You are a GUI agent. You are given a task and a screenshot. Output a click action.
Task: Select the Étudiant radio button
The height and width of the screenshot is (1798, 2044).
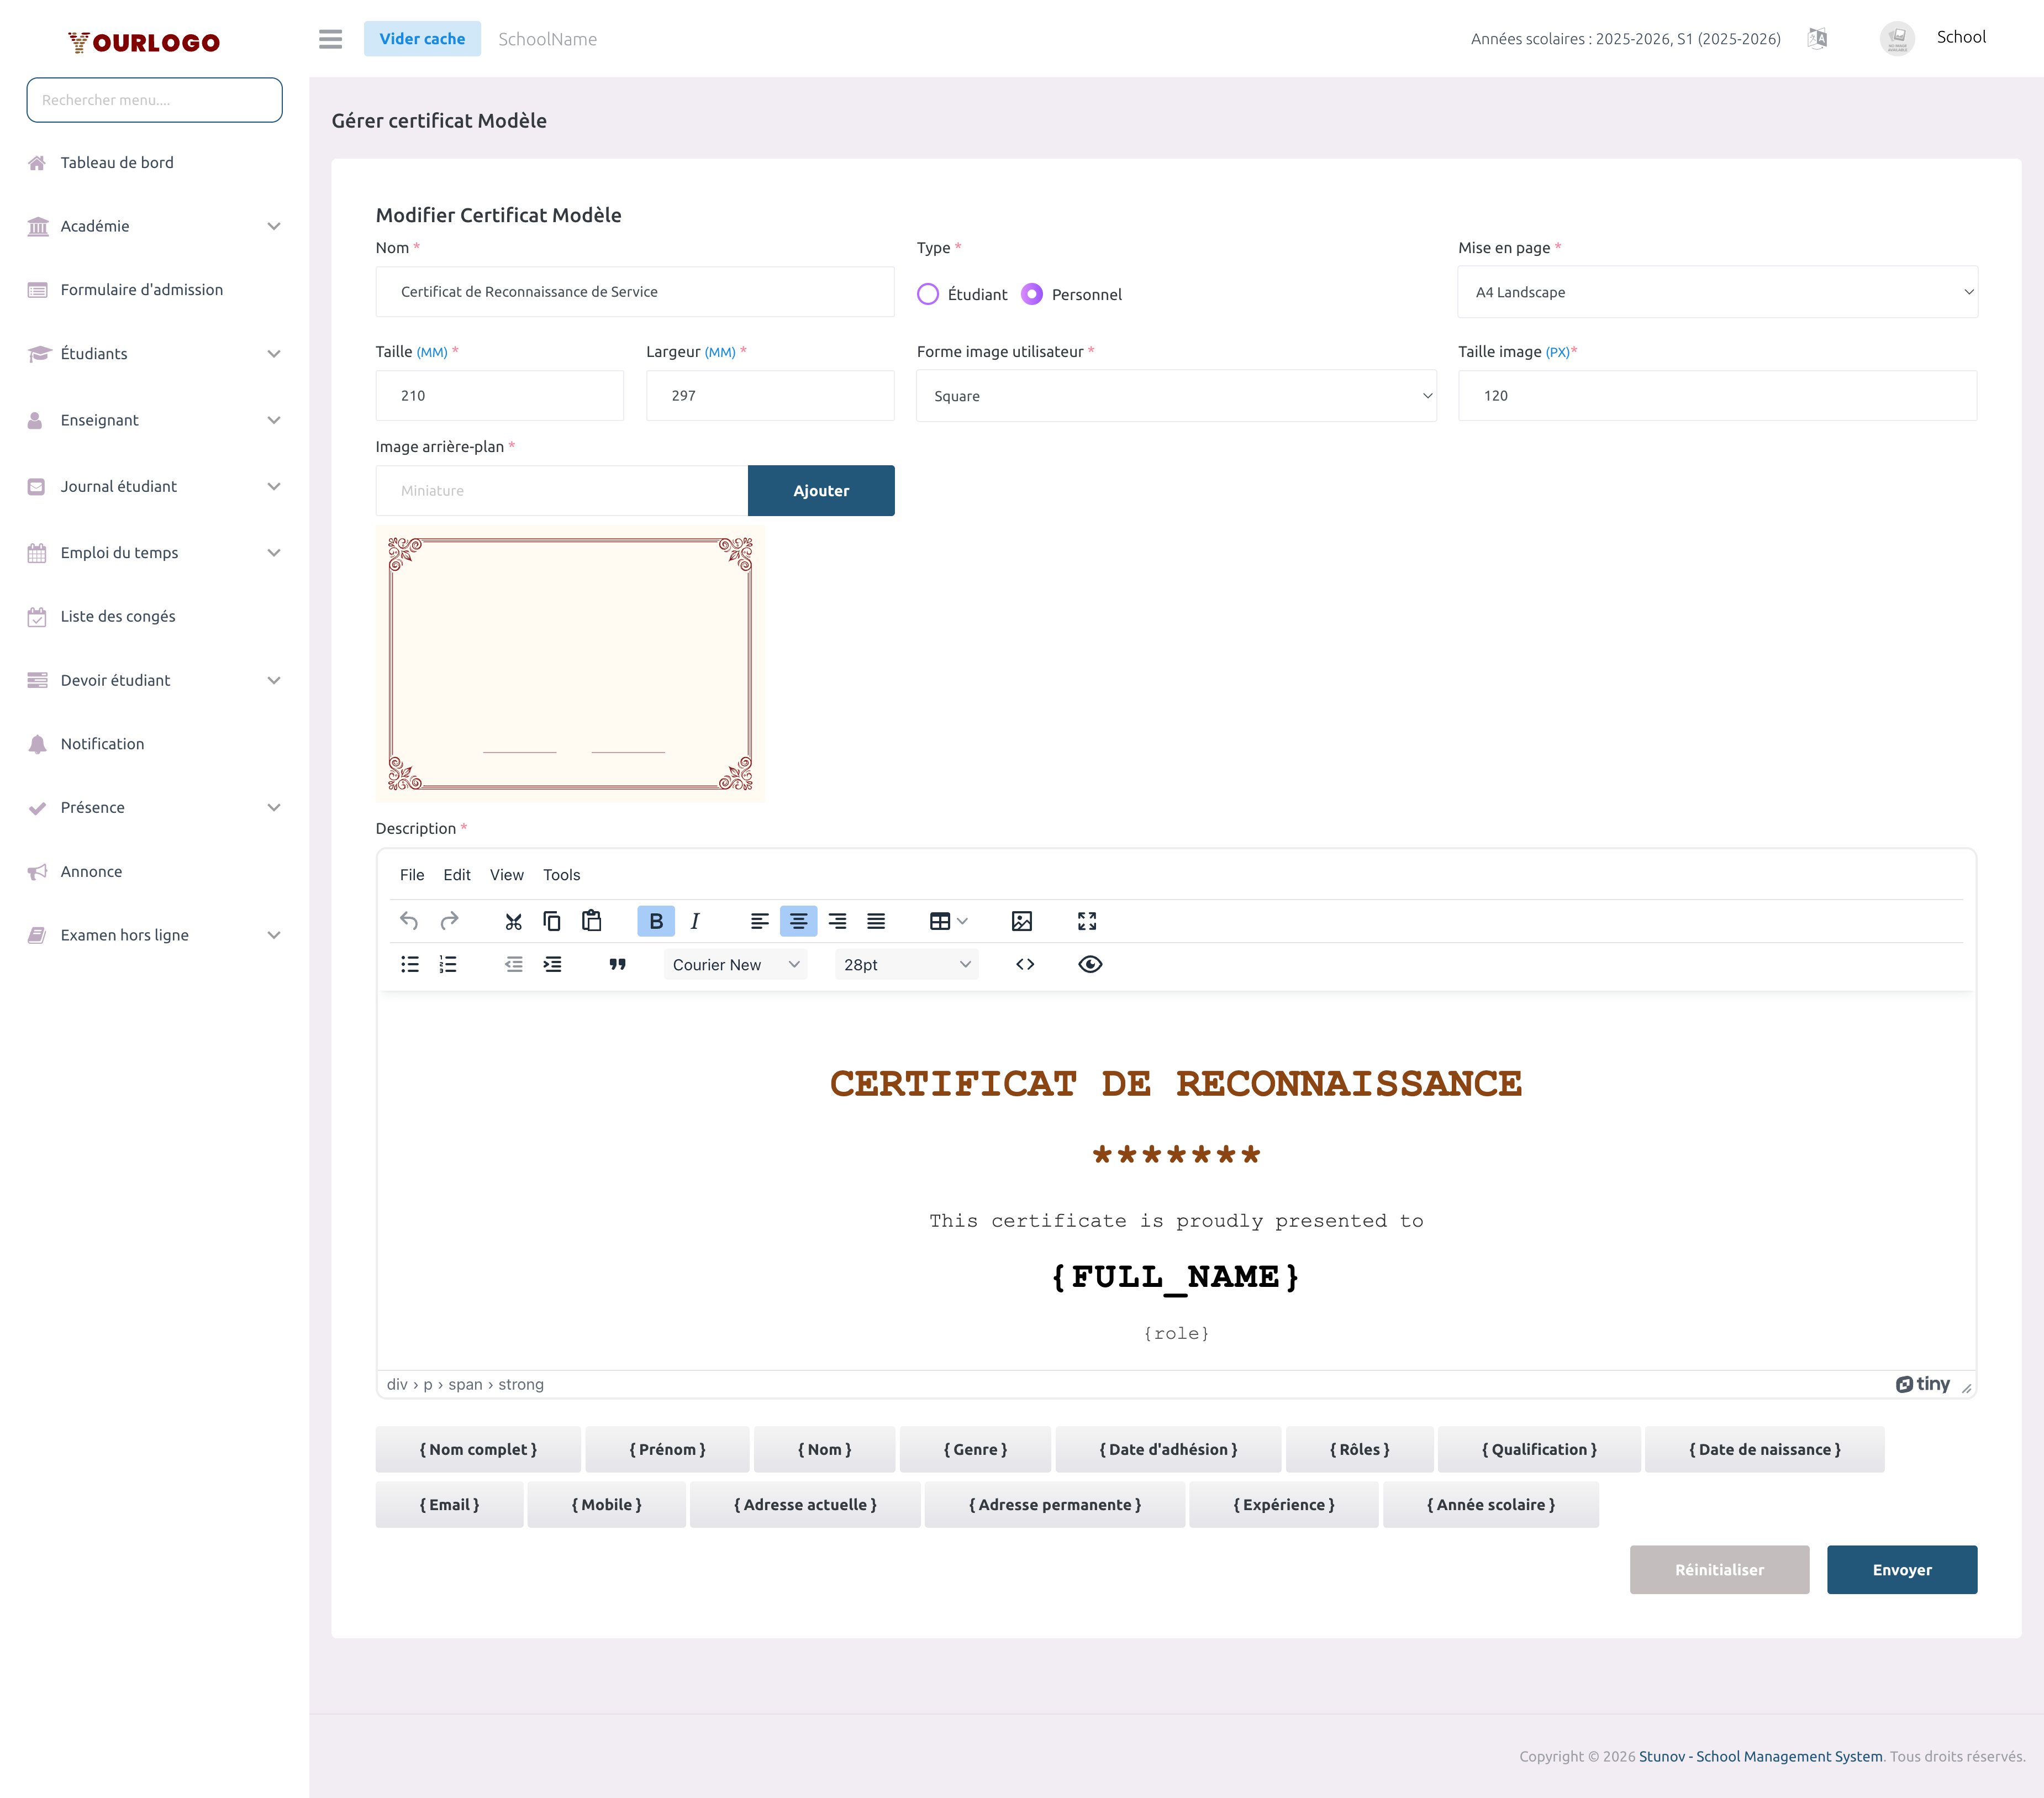928,294
